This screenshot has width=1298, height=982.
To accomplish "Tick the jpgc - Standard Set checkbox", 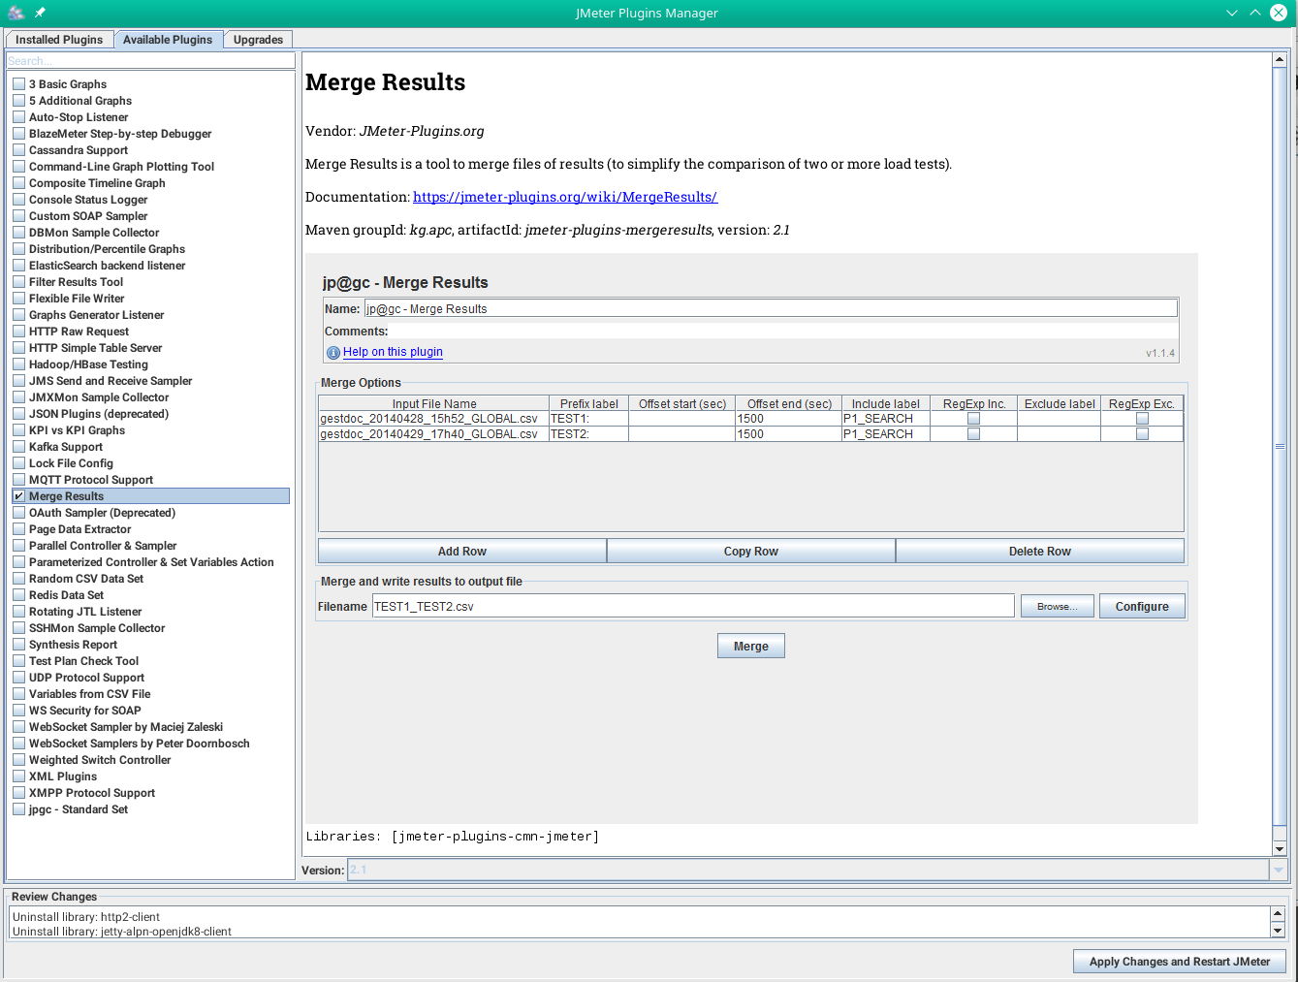I will 18,809.
